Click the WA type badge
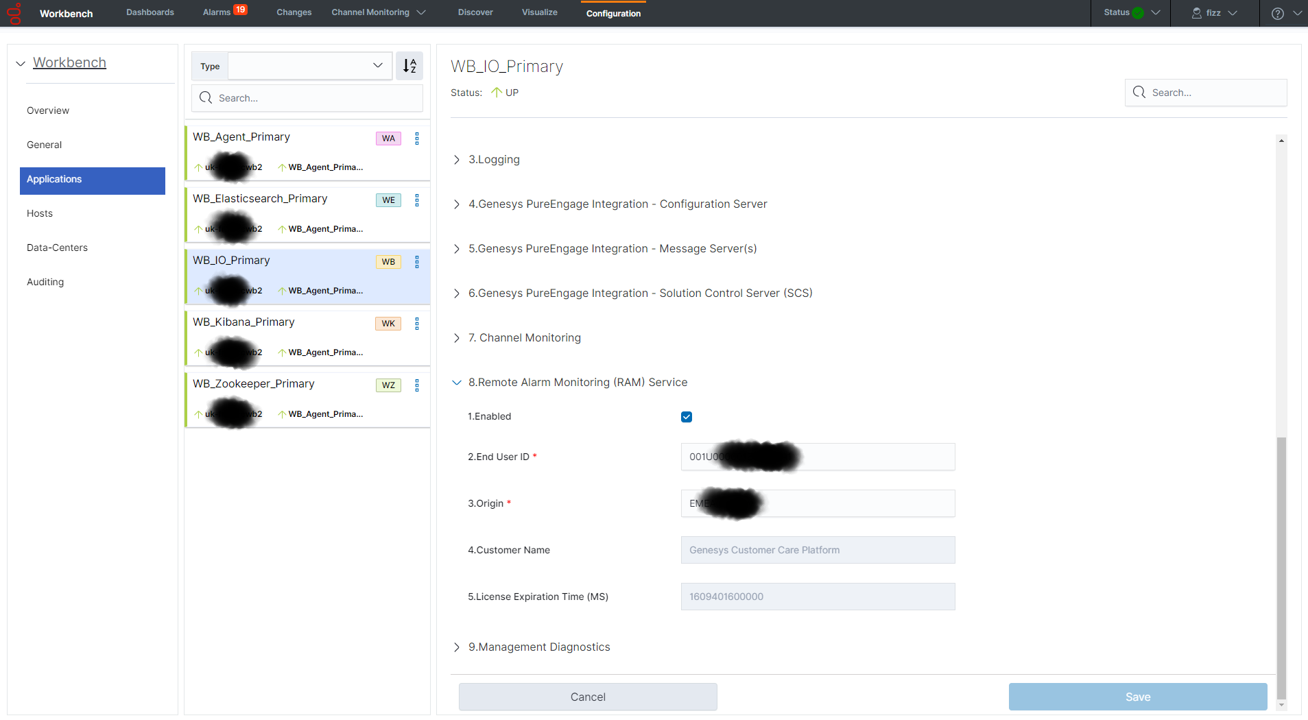This screenshot has height=720, width=1308. click(388, 139)
